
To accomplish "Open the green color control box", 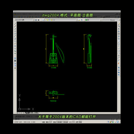I will (x=93, y=20).
